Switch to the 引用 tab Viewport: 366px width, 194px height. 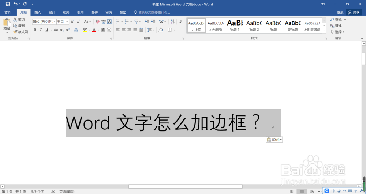click(x=80, y=12)
